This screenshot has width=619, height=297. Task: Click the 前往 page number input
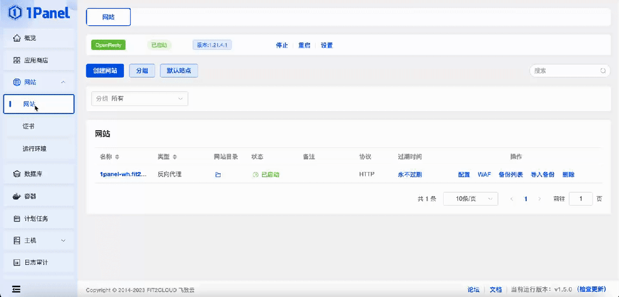point(581,199)
